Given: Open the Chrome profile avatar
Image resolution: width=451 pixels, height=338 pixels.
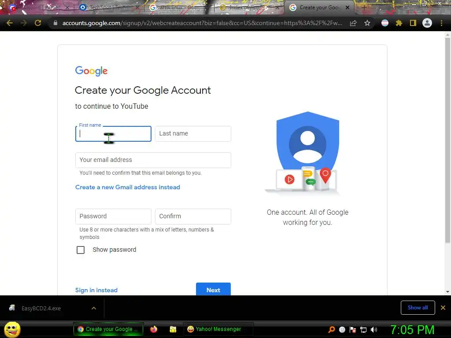Looking at the screenshot, I should coord(427,23).
